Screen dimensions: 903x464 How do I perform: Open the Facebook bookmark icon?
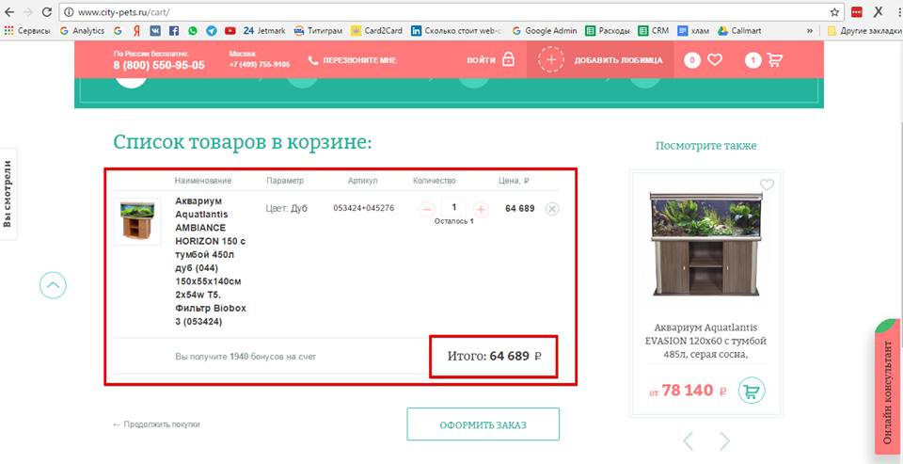click(x=173, y=30)
